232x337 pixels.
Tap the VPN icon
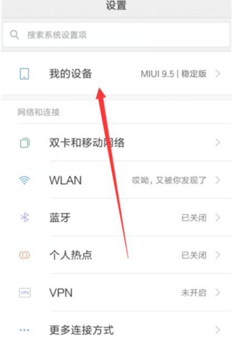pos(25,292)
